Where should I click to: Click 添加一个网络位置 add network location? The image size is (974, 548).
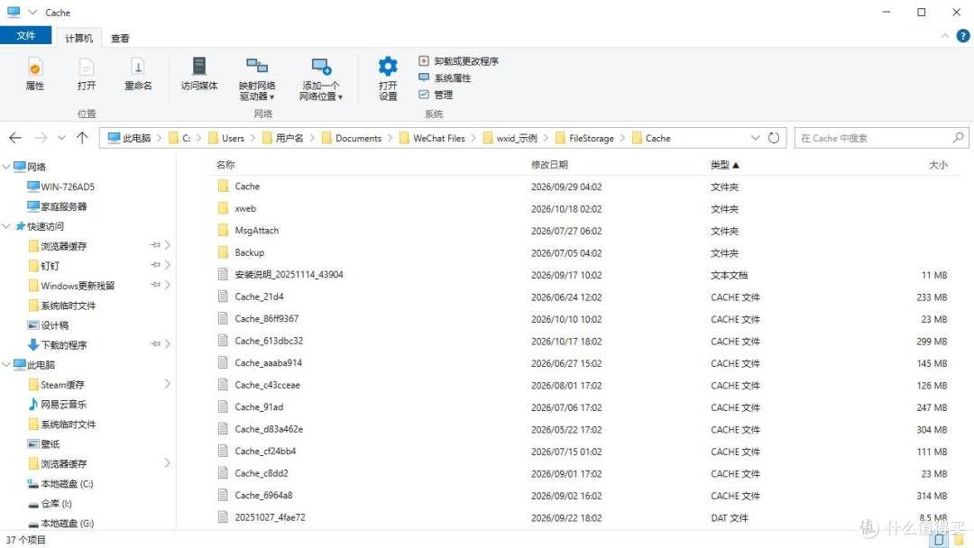coord(320,78)
